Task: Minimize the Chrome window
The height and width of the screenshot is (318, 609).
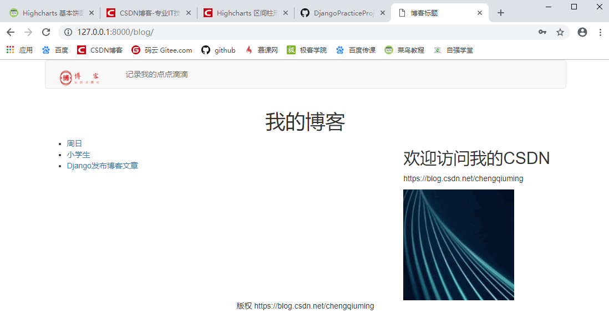Action: pyautogui.click(x=549, y=7)
